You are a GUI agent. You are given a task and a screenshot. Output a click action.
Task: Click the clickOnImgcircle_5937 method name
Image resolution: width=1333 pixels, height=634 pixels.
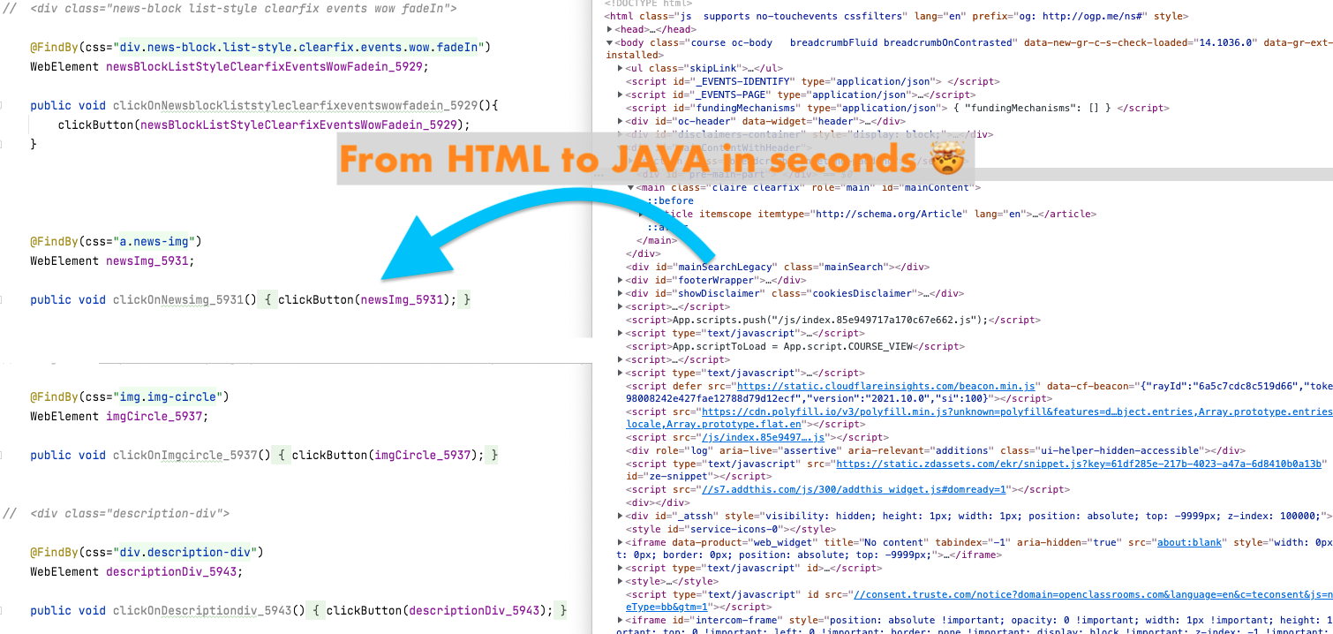tap(185, 455)
